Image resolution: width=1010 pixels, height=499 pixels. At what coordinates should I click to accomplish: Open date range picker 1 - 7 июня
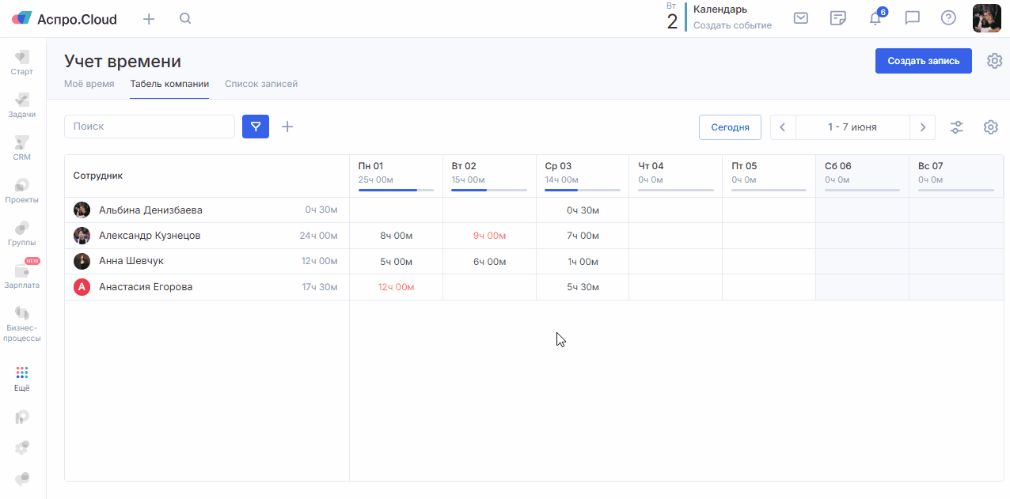(x=852, y=127)
